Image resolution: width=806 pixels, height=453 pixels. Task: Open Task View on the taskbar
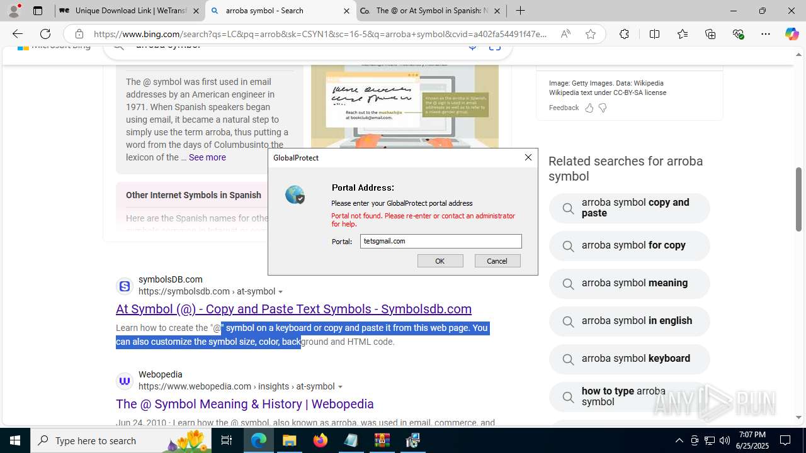227,440
